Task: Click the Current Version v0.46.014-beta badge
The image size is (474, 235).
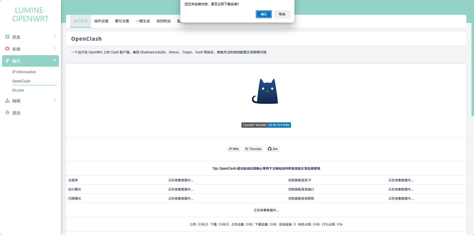Action: [x=266, y=125]
